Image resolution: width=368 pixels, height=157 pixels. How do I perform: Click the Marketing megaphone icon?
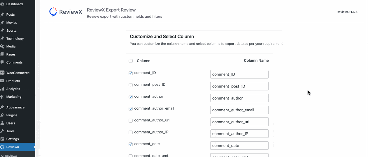(2, 97)
